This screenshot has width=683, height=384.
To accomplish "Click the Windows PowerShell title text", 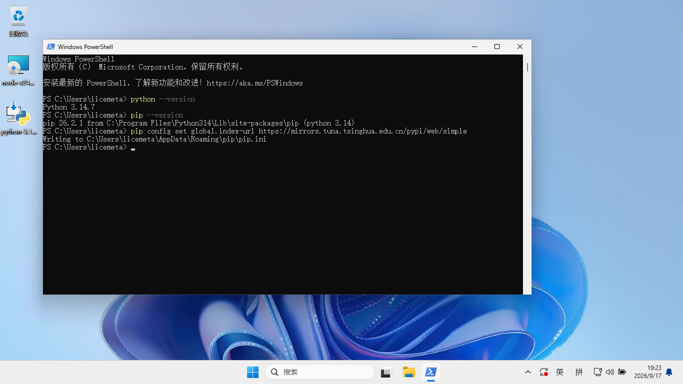I will pyautogui.click(x=85, y=47).
